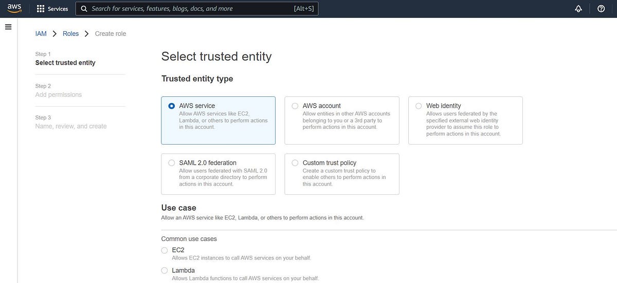Go to the IAM breadcrumb link
The image size is (617, 283).
(x=41, y=33)
